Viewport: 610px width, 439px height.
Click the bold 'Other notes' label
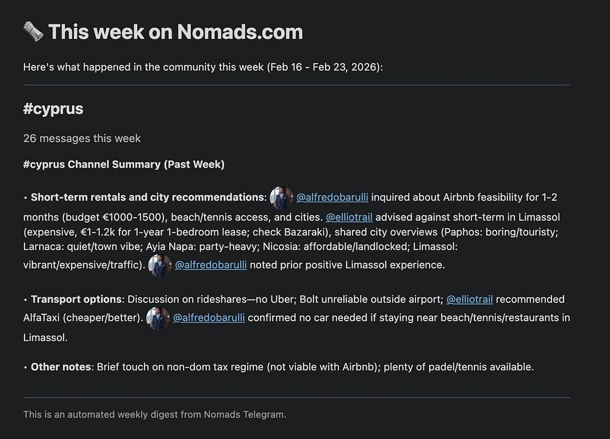pos(60,367)
